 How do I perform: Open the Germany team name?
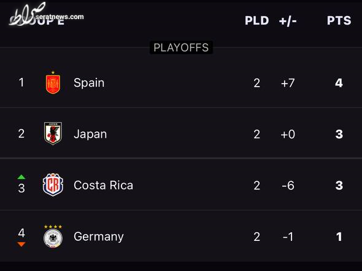point(99,237)
